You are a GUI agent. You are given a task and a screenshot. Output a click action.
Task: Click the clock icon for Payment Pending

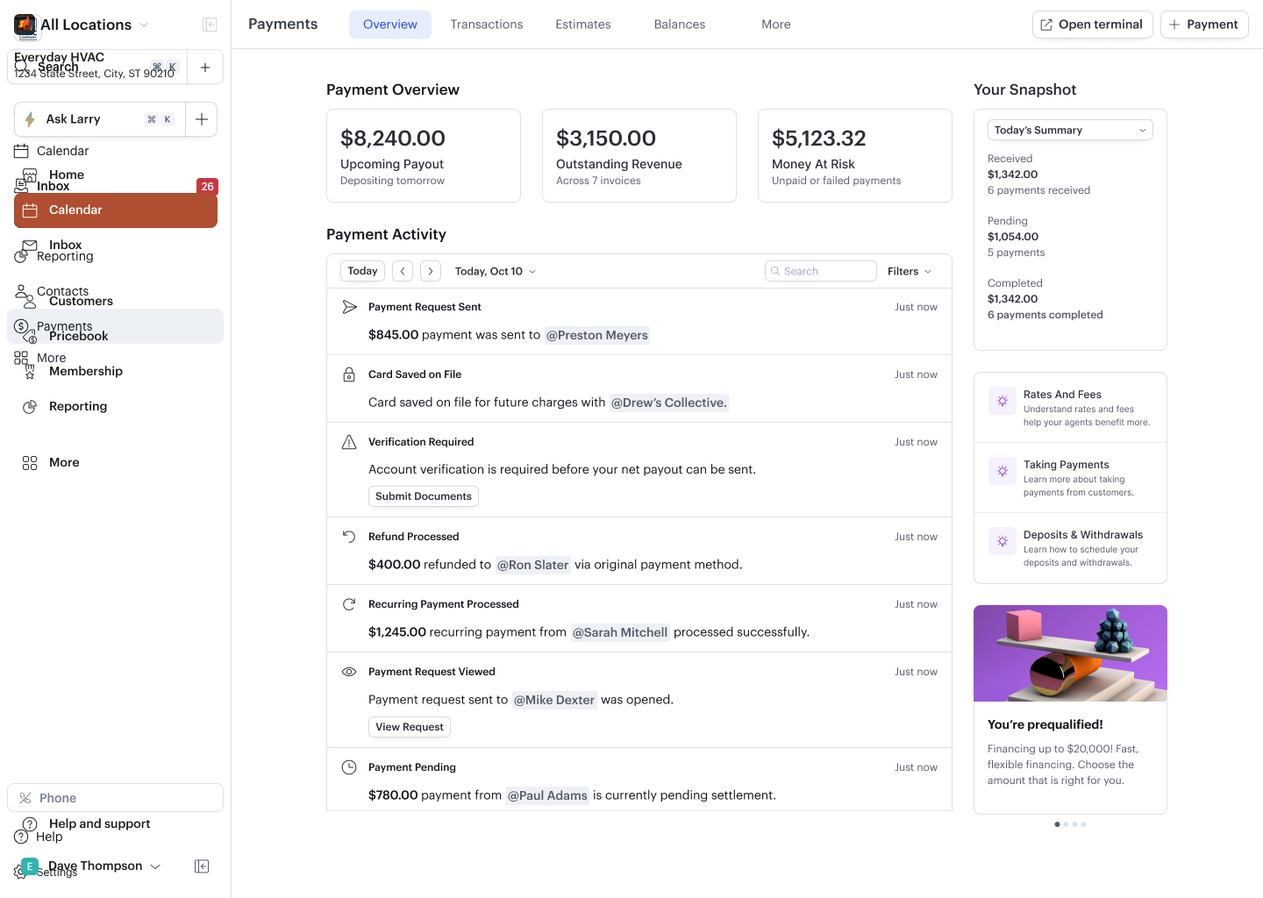point(349,767)
